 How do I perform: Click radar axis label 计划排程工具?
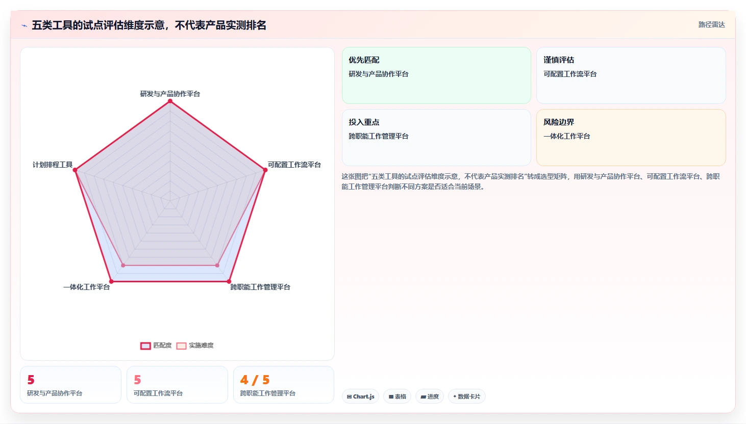coord(53,165)
